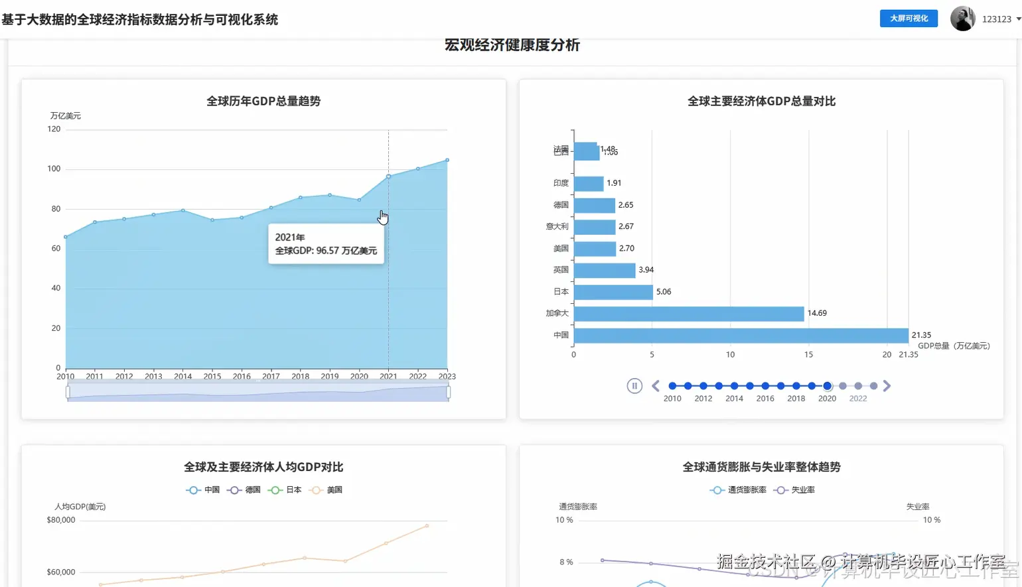Select year 2010 on the timeline

(x=672, y=385)
